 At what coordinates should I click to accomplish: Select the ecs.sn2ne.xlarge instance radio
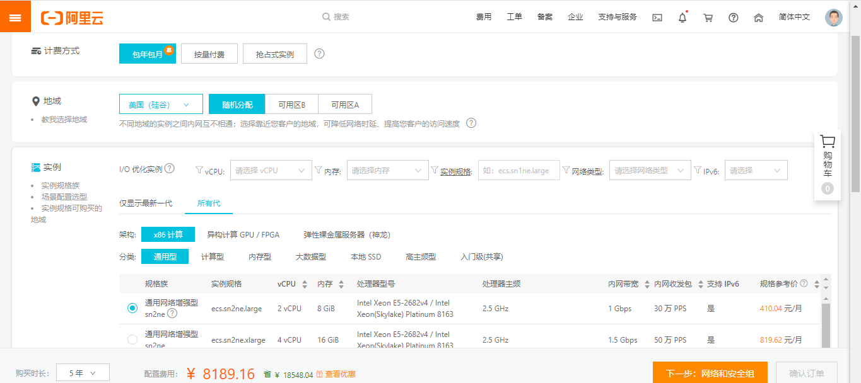tap(132, 340)
